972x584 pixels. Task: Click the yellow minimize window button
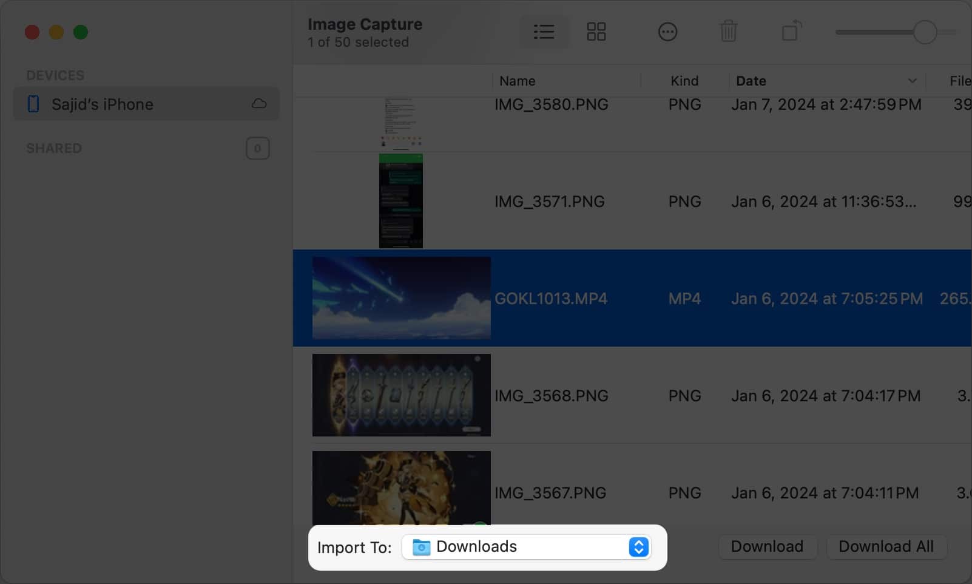pyautogui.click(x=56, y=32)
